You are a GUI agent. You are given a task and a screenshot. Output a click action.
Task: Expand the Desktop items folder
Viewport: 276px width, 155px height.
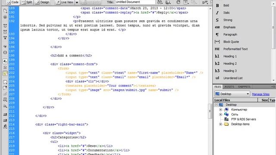[x=220, y=124]
